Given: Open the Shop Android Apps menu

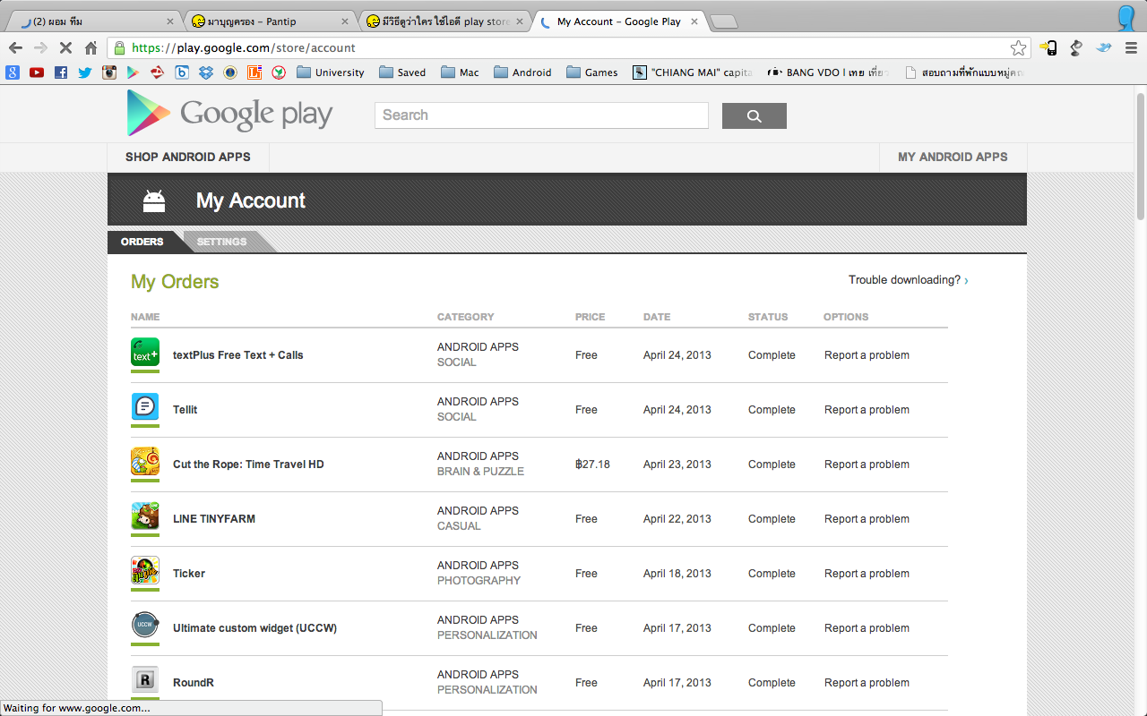Looking at the screenshot, I should point(188,157).
